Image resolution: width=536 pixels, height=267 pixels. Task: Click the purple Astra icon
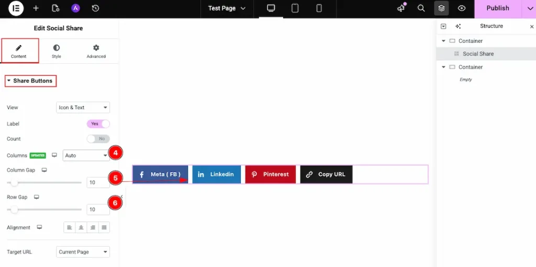pyautogui.click(x=75, y=8)
